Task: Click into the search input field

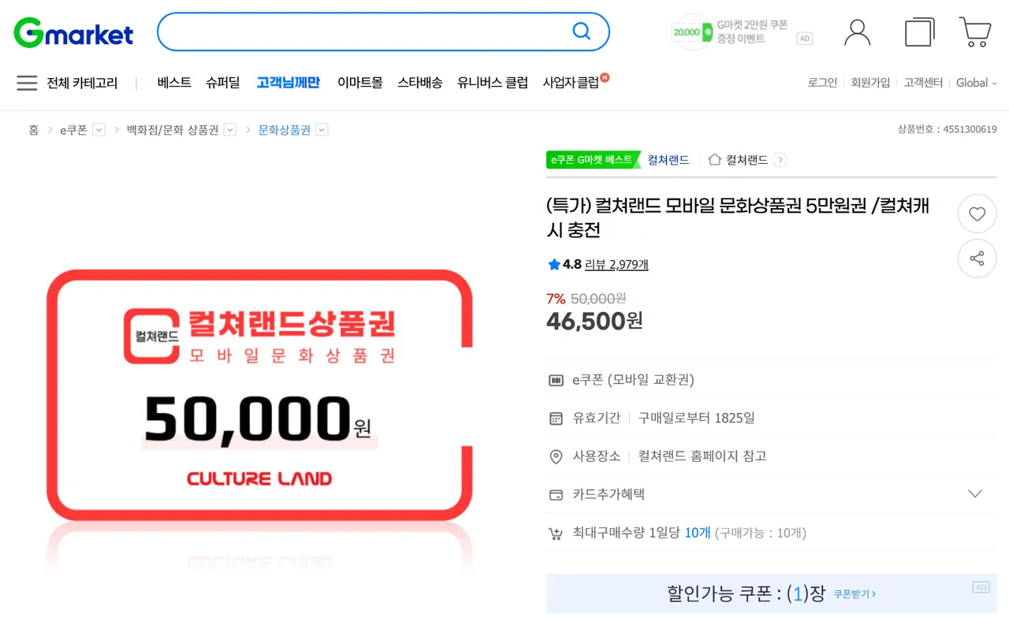Action: click(x=363, y=32)
